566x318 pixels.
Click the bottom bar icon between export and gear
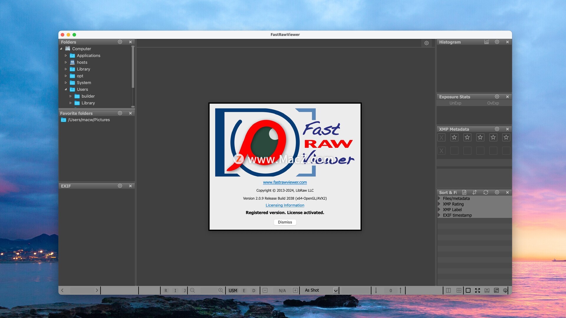[x=496, y=290]
